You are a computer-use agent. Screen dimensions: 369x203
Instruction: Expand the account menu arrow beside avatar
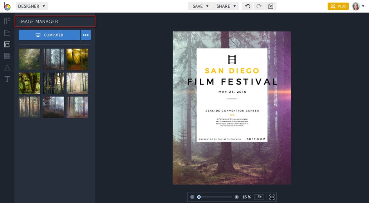coord(363,6)
